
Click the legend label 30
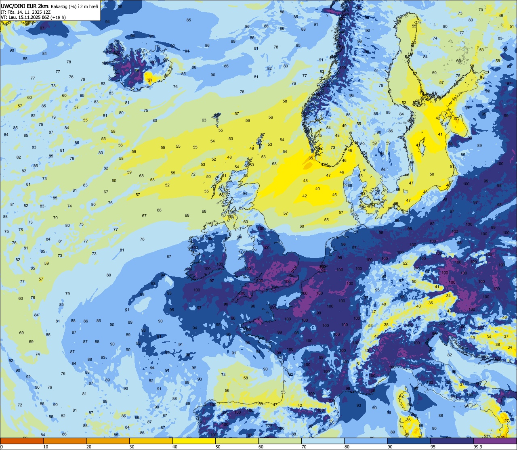(x=132, y=447)
